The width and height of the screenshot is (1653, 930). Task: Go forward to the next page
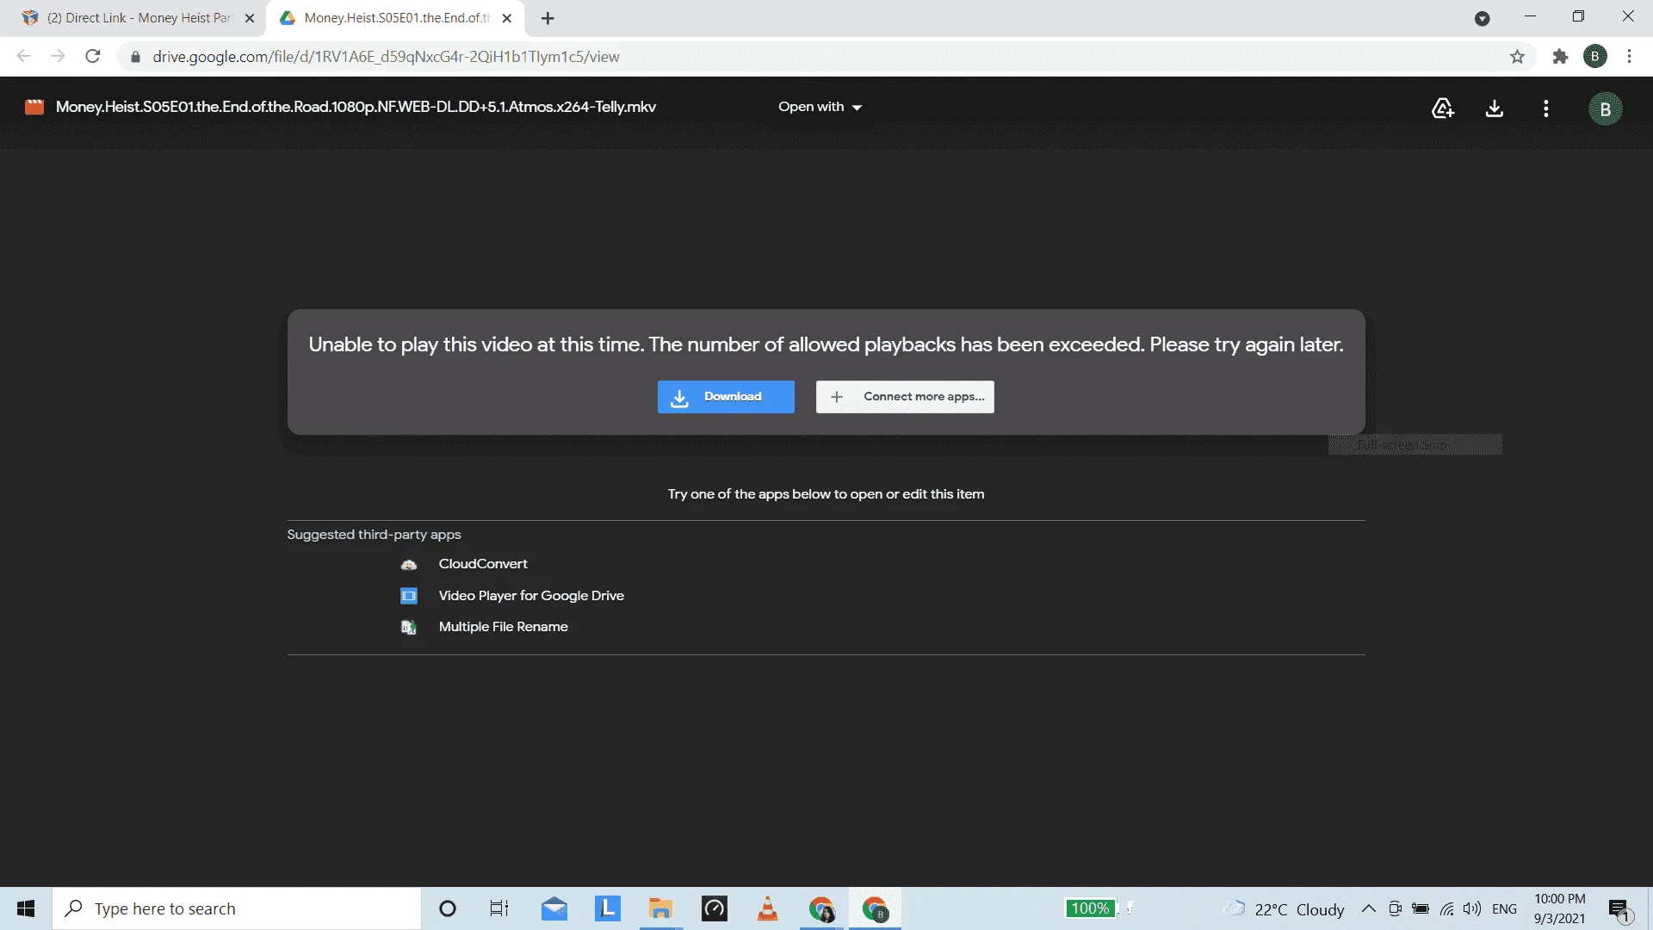point(58,57)
